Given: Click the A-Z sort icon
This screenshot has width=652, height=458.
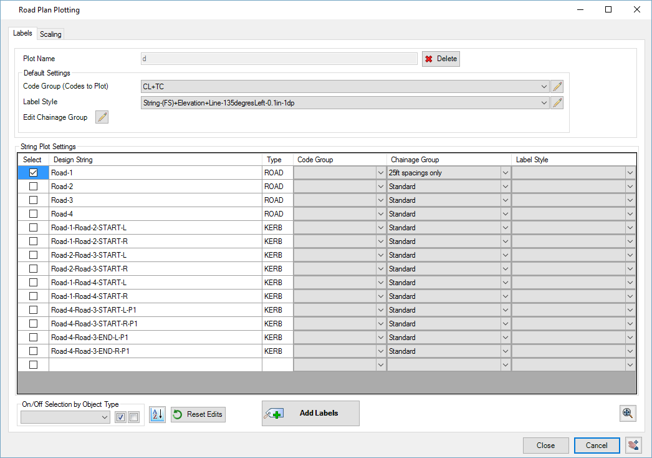Looking at the screenshot, I should pyautogui.click(x=157, y=414).
